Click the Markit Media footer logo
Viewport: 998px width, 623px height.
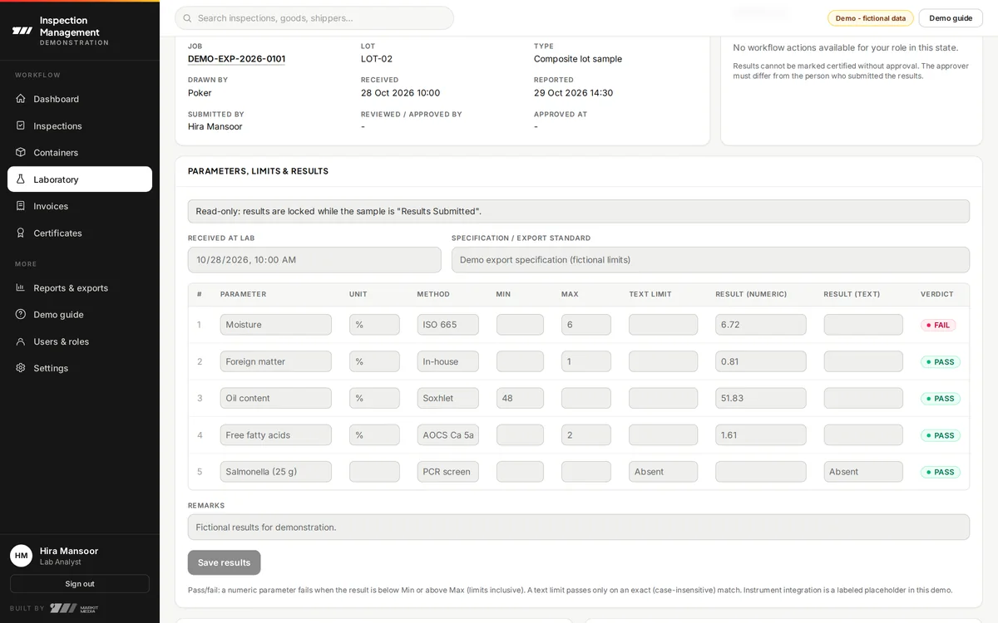(x=73, y=608)
